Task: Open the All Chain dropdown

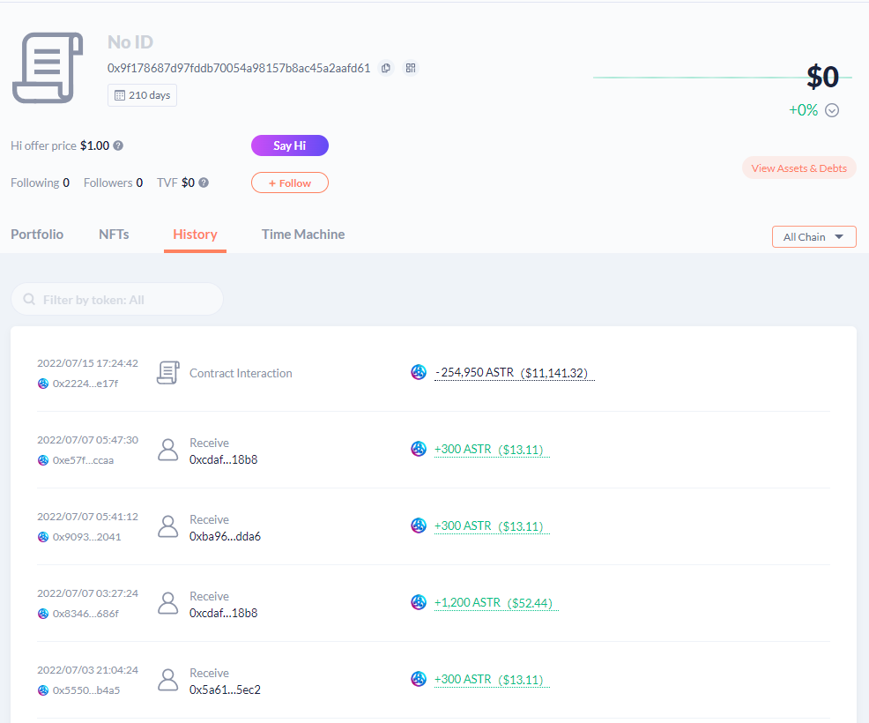Action: click(813, 236)
